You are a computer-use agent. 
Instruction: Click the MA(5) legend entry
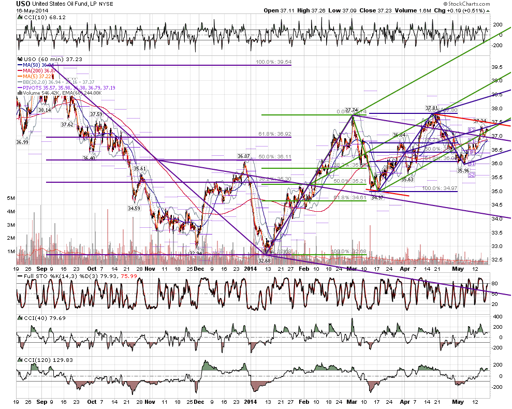35,76
